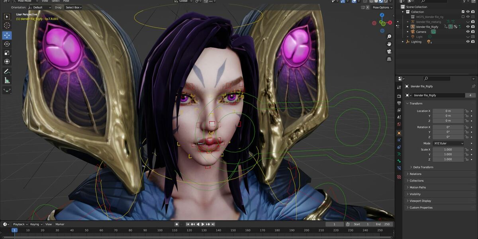Click the End frame field
This screenshot has height=239, width=478.
(383, 224)
